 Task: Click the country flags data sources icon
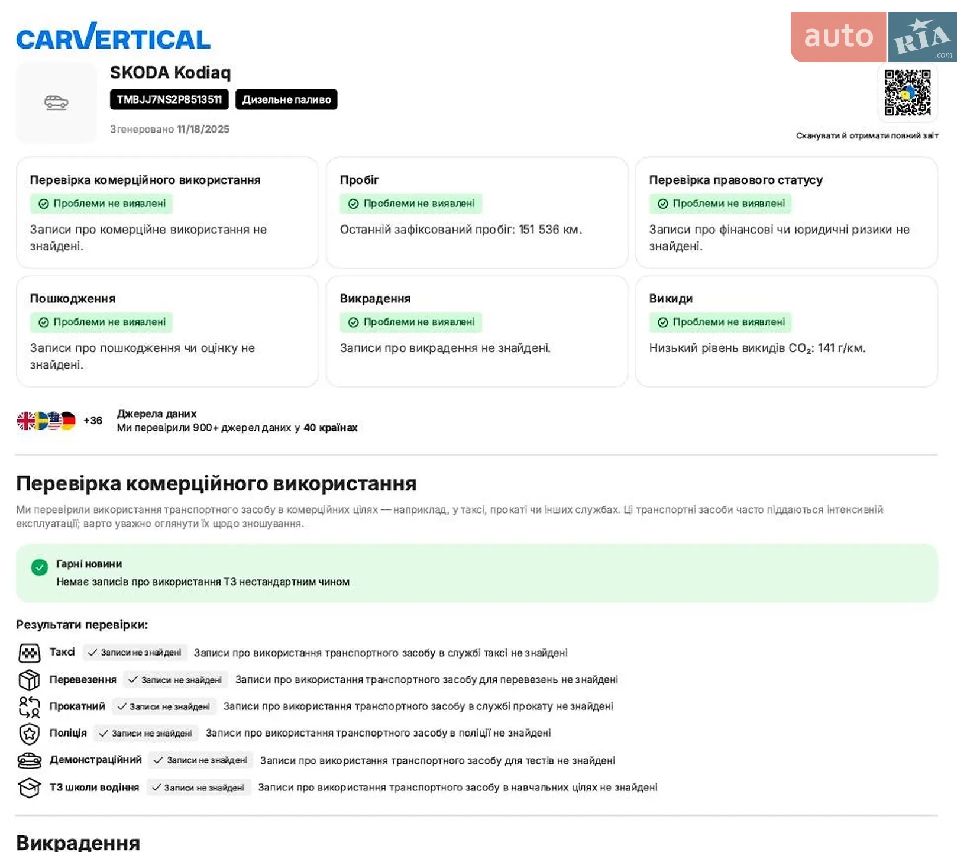click(x=46, y=421)
